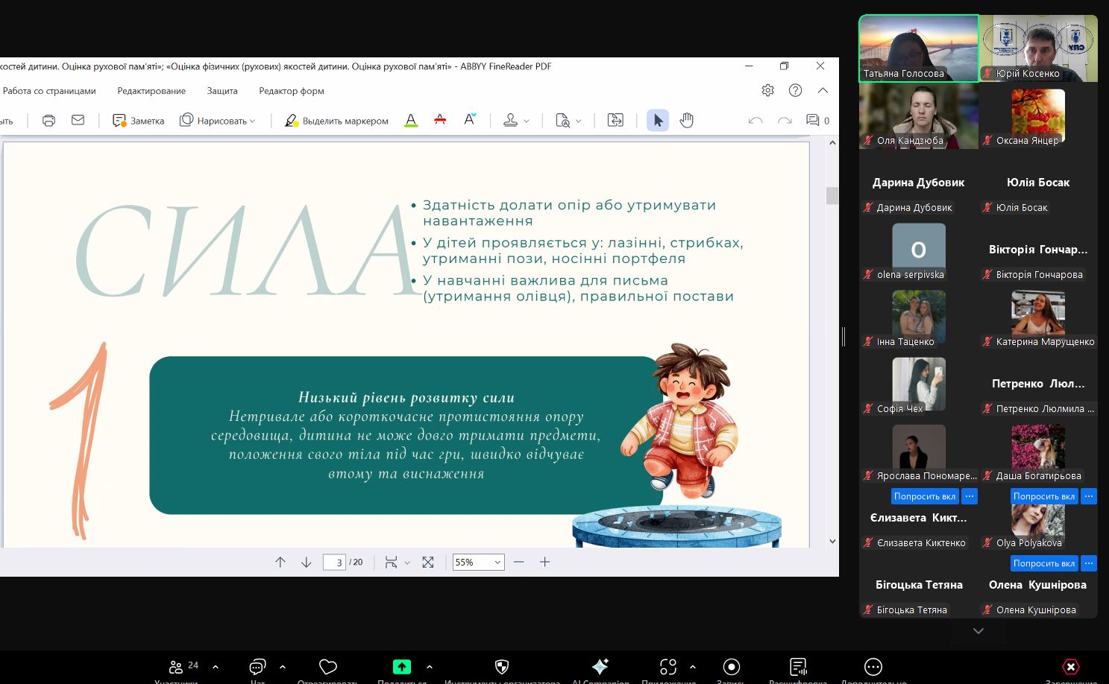This screenshot has width=1109, height=684.
Task: Open the Zoom reactions heart icon
Action: (328, 667)
